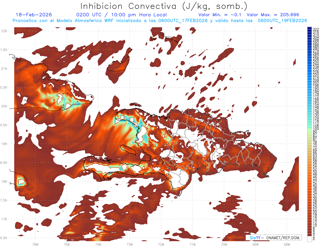Click the "Pronóstico con el Modelo Atmósferico WRF" line
This screenshot has width=322, height=248.
coord(160,21)
